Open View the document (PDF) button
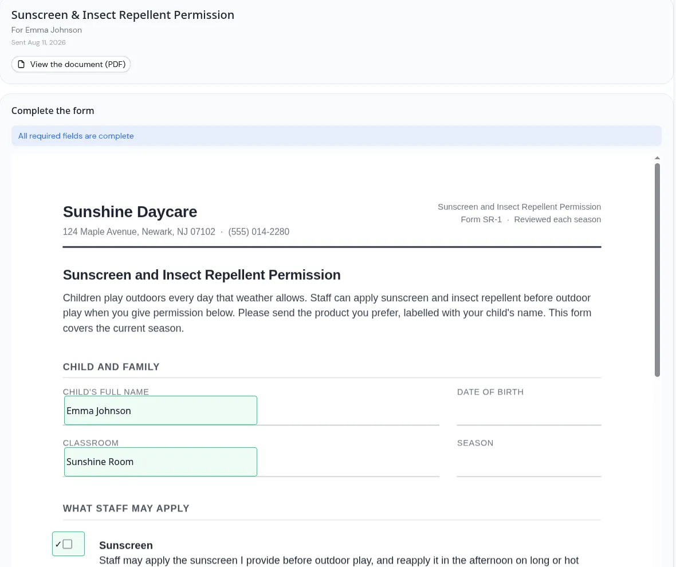 (x=70, y=64)
